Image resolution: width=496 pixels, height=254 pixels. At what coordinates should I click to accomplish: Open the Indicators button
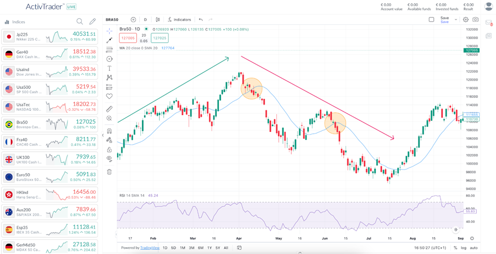tap(179, 20)
